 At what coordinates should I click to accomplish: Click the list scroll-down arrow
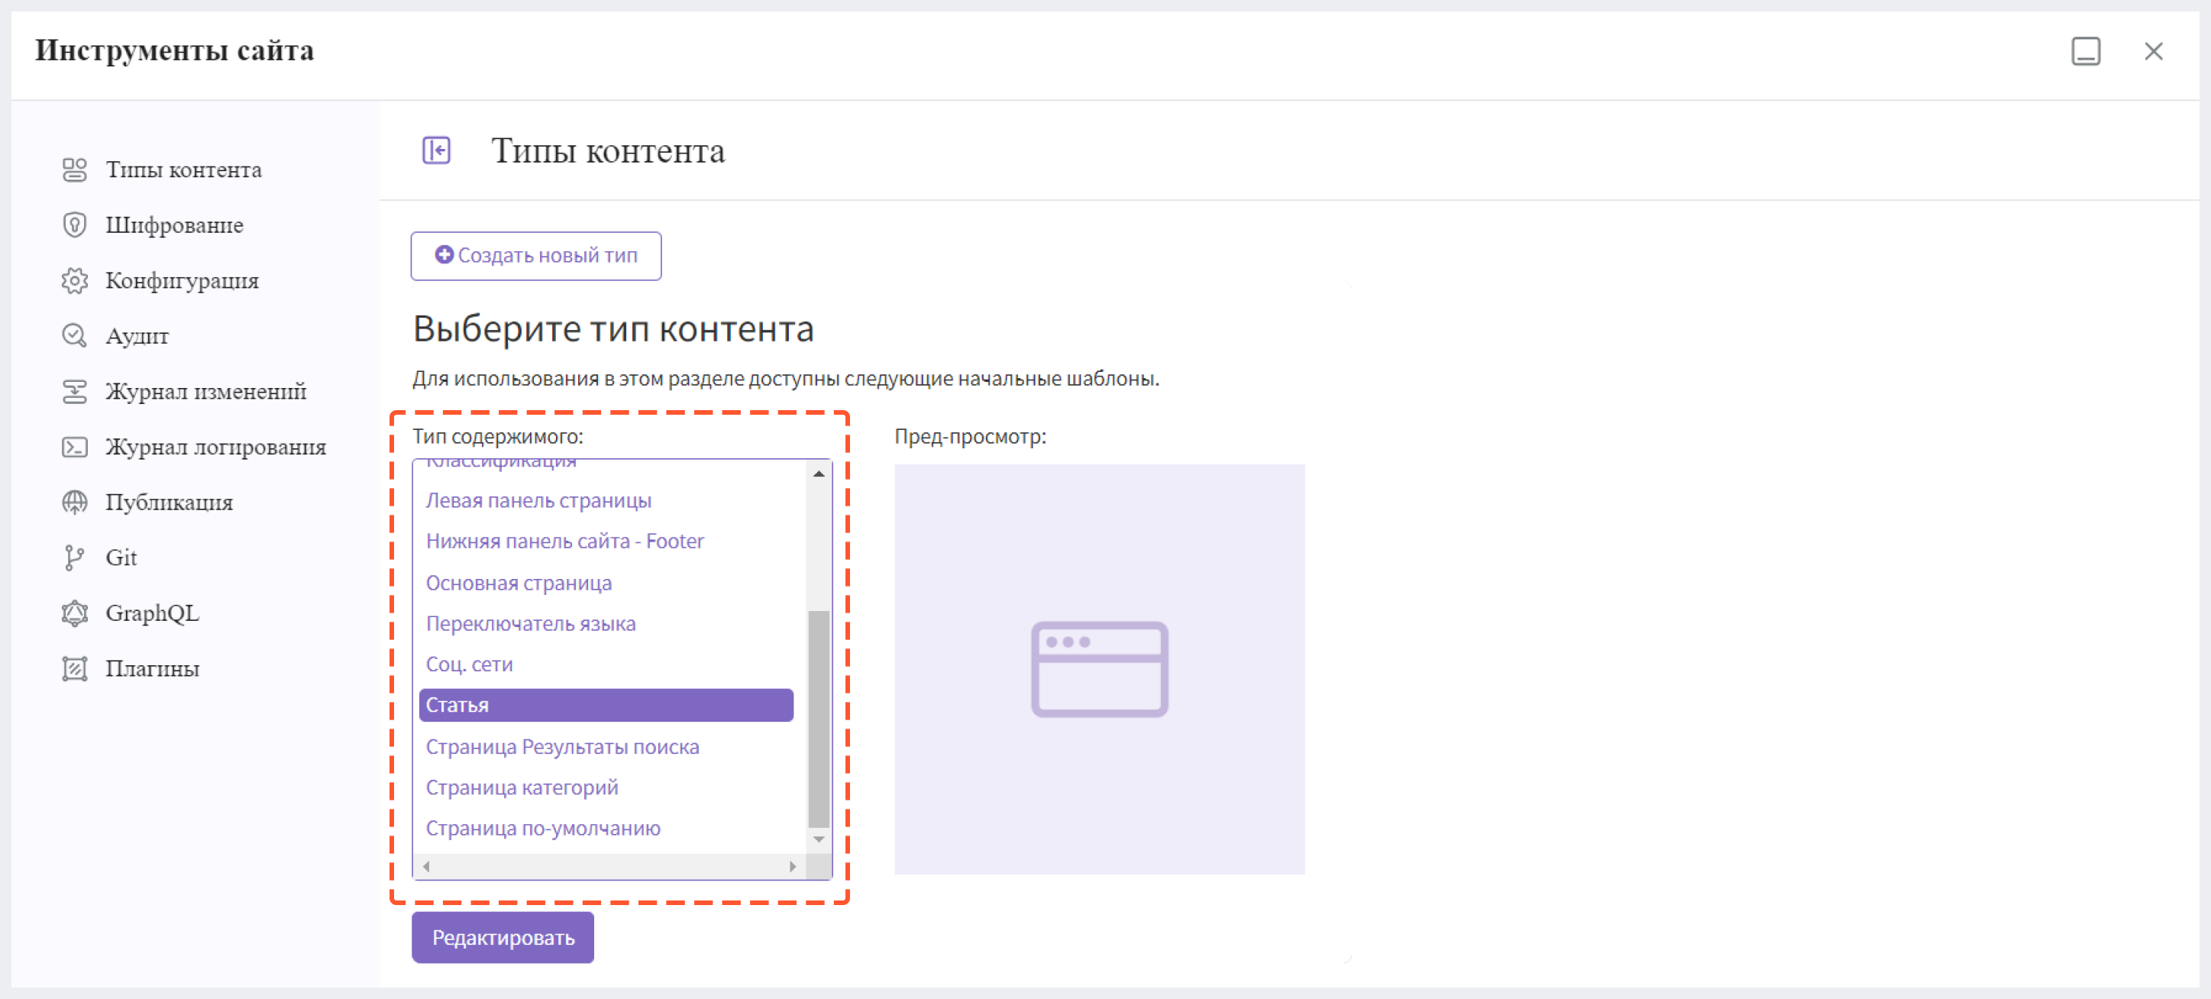819,839
